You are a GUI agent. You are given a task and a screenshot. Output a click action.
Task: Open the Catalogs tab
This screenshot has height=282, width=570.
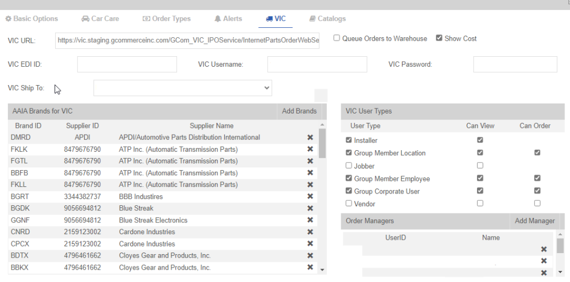point(327,19)
